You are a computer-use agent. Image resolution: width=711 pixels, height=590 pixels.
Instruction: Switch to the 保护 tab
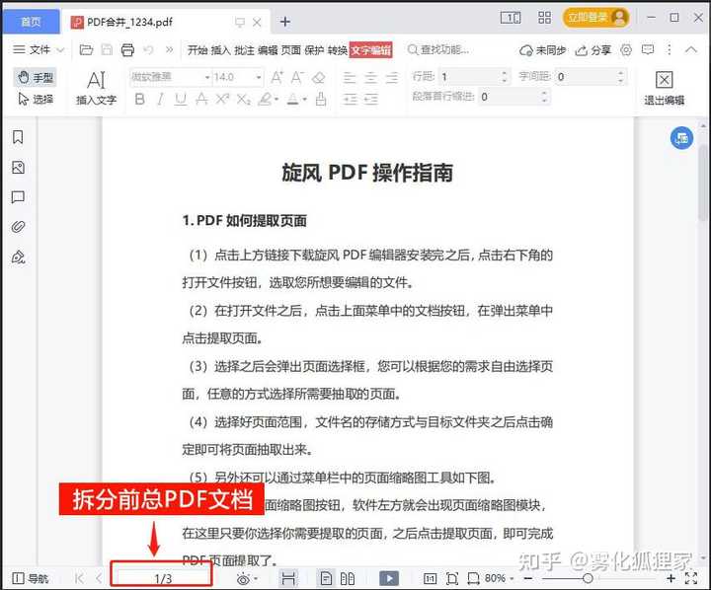click(314, 50)
